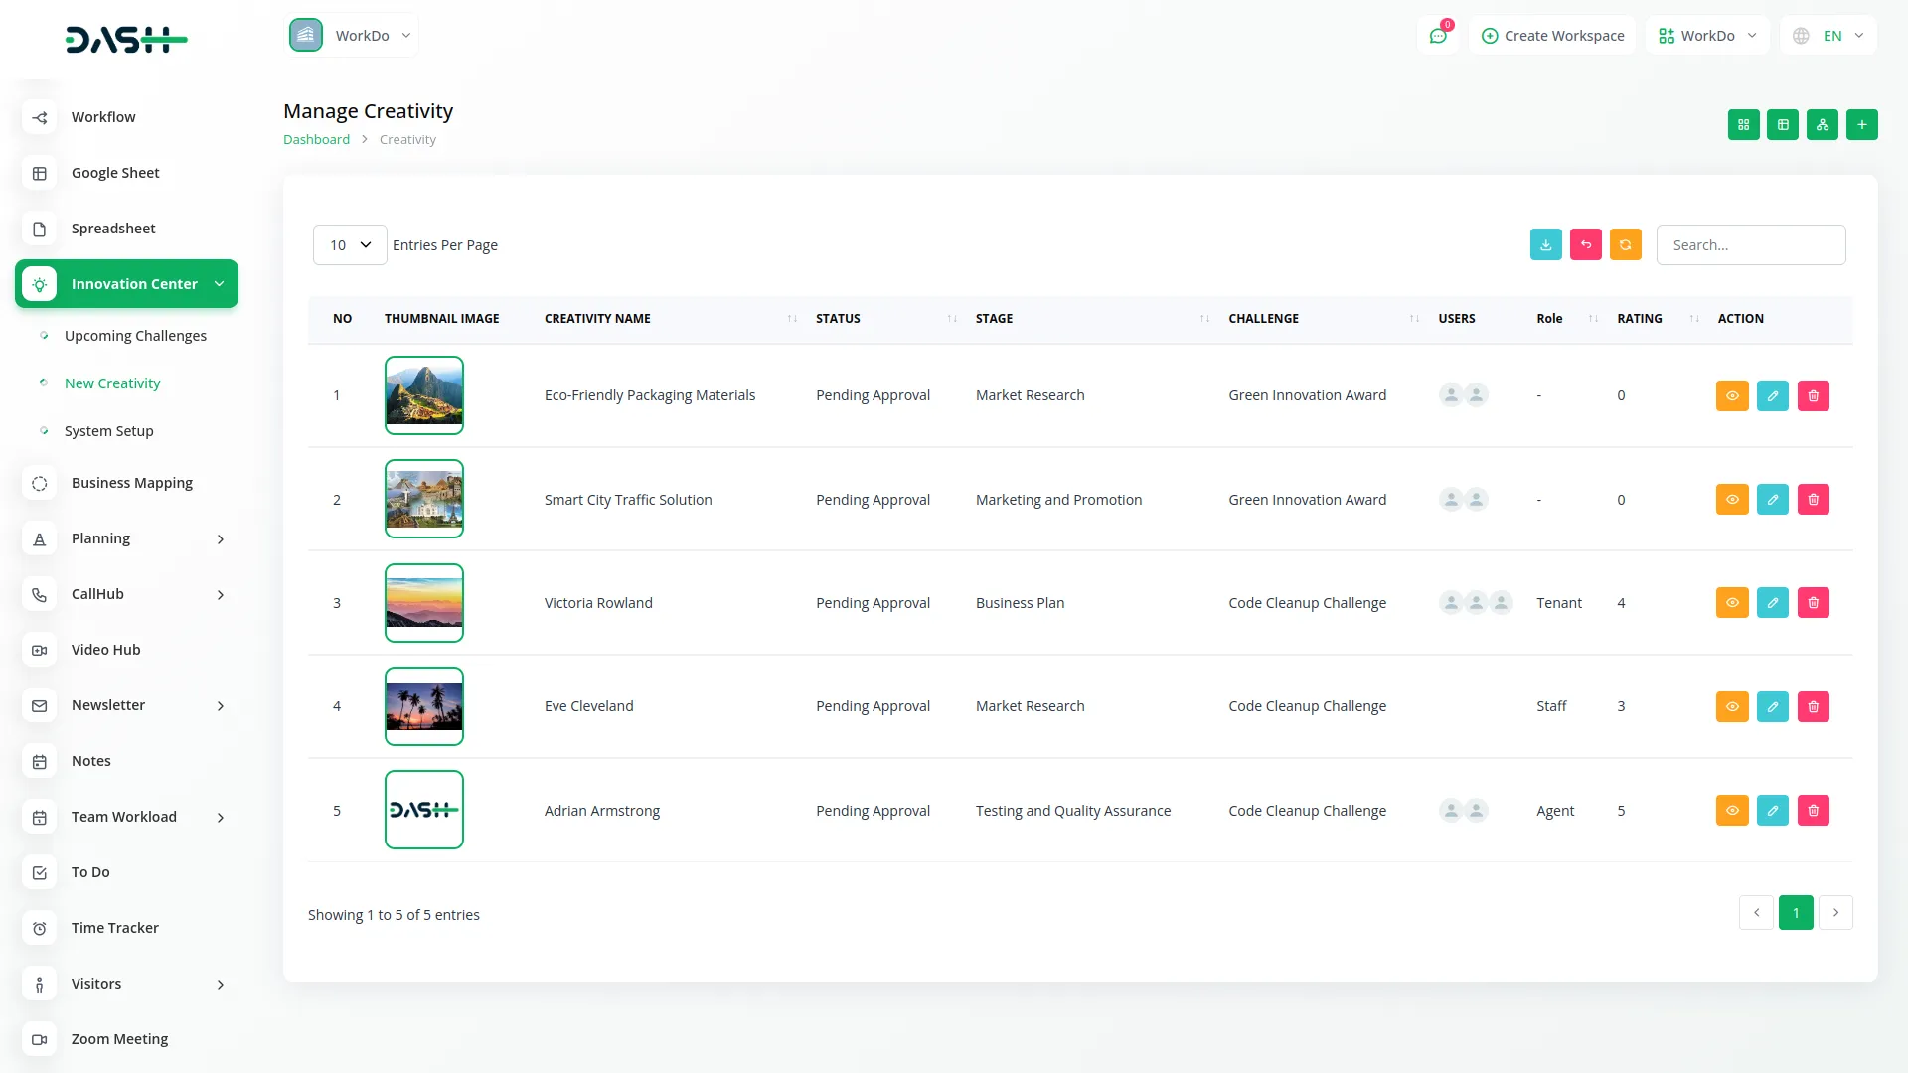Click the teal download export icon
The image size is (1908, 1073).
tap(1545, 245)
